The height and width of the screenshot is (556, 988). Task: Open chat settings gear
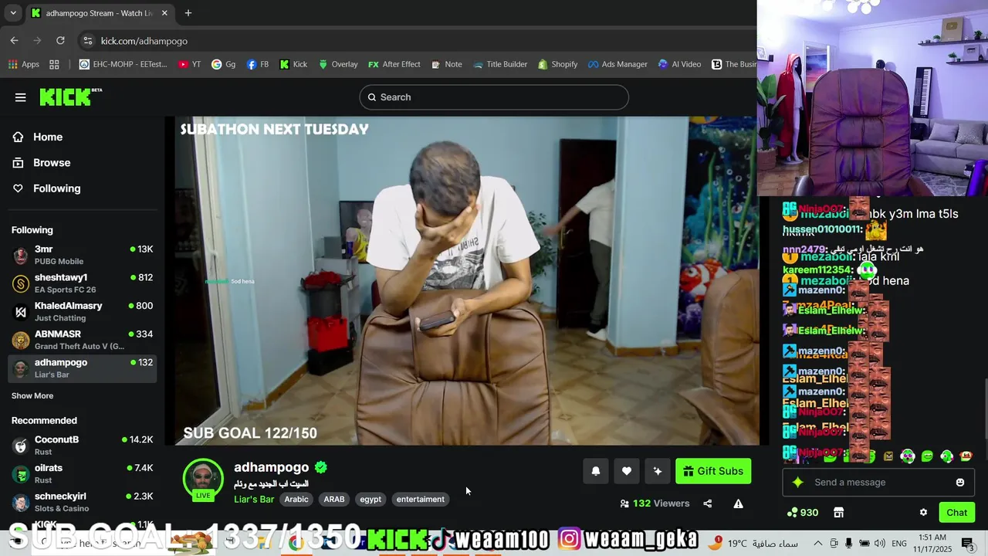pos(923,512)
